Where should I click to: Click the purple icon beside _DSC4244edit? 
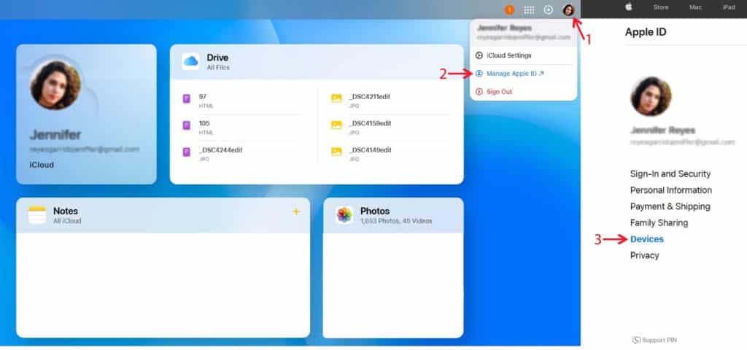[187, 152]
